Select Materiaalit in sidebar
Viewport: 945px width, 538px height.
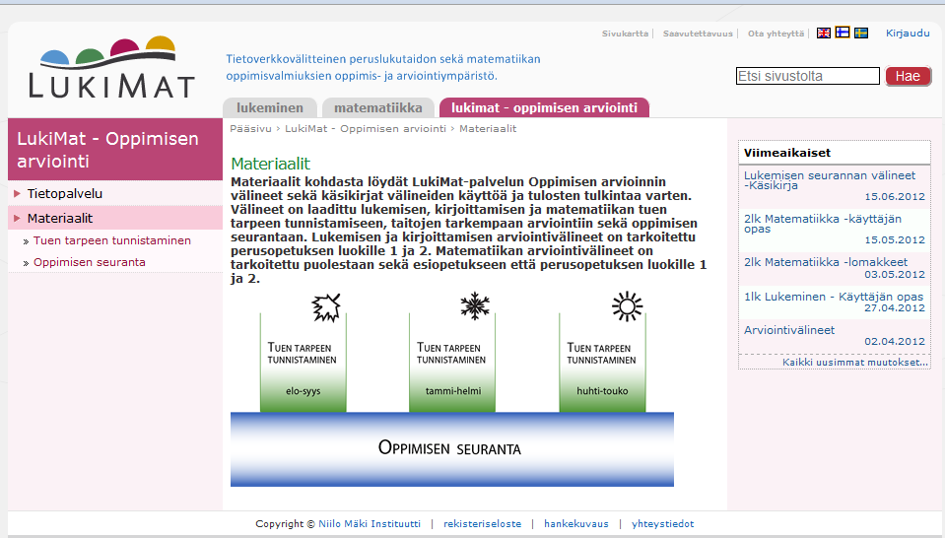60,218
